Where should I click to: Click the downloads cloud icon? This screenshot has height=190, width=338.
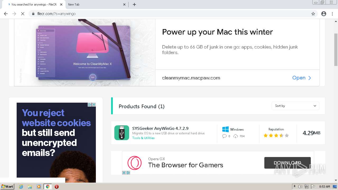coord(236,136)
